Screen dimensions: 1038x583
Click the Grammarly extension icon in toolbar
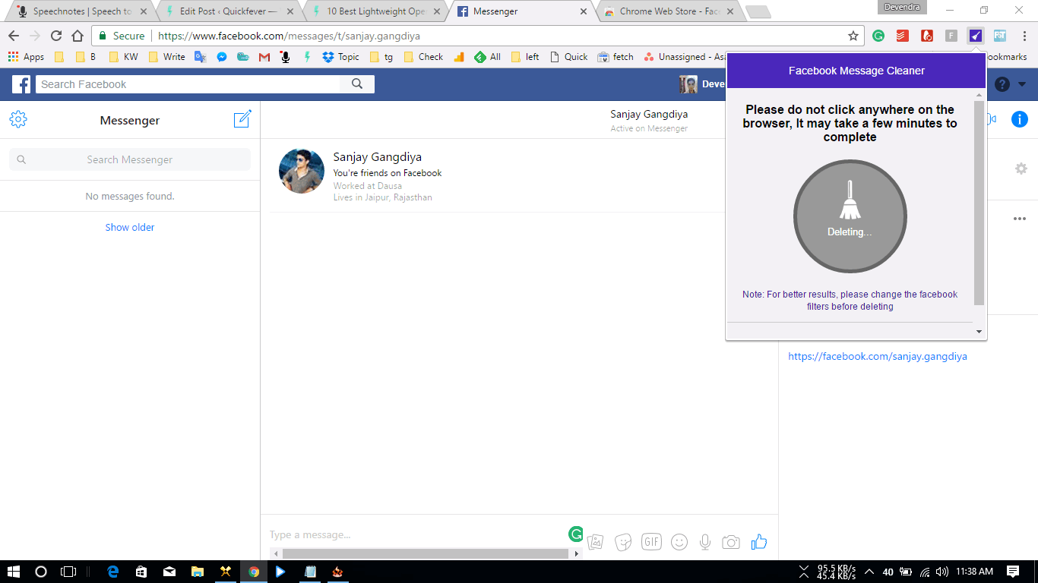pos(878,36)
